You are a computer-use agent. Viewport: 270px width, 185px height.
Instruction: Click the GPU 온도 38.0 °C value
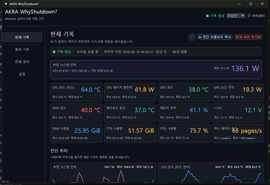198,89
